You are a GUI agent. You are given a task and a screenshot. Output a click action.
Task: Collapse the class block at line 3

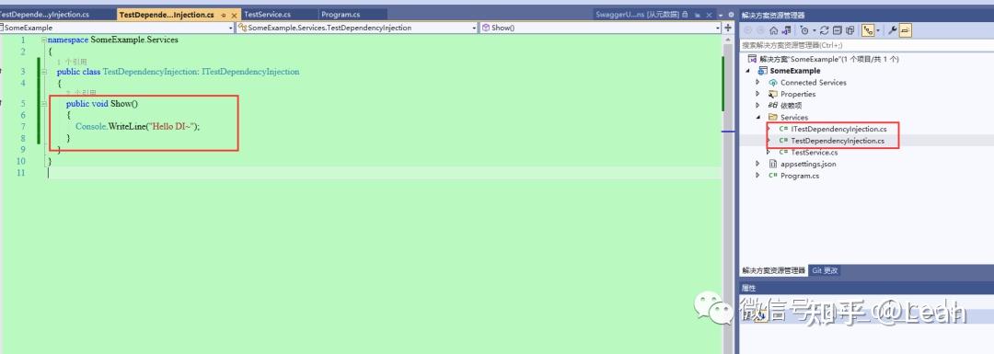click(x=44, y=73)
